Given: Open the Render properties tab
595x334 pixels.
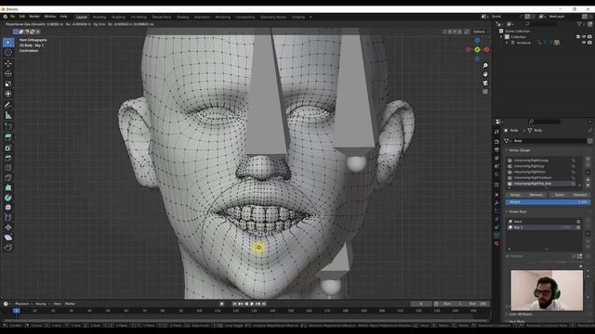Looking at the screenshot, I should click(x=496, y=141).
